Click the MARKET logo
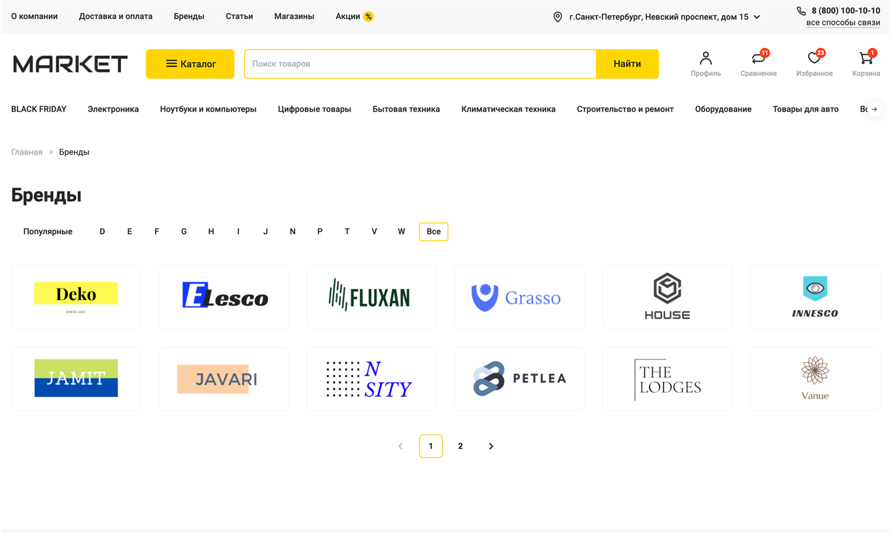 70,64
